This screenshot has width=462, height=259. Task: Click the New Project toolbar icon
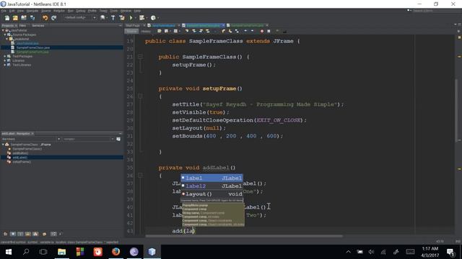15,18
